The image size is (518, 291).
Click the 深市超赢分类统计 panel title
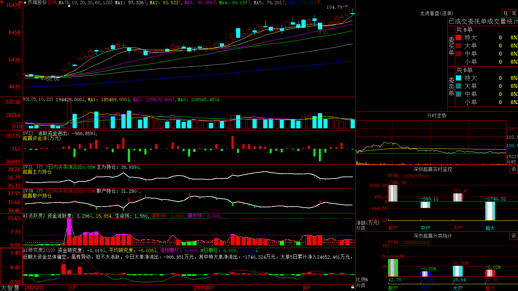(433, 236)
